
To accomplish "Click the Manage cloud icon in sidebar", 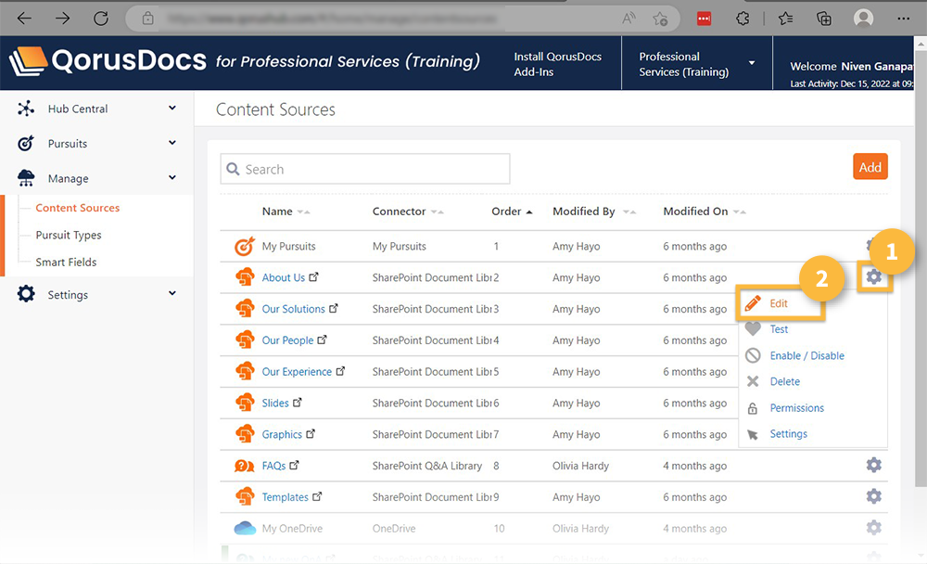I will [26, 177].
